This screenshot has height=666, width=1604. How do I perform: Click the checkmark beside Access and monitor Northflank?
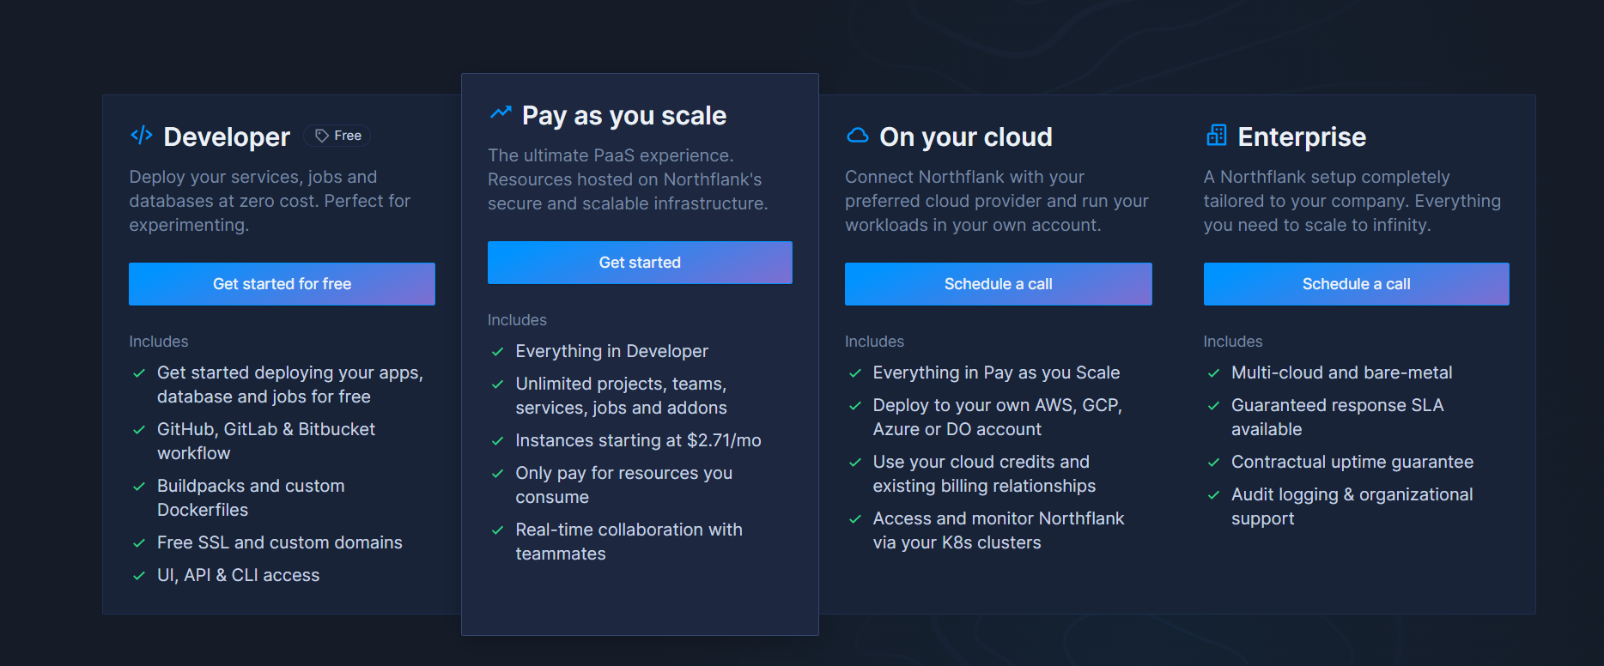pyautogui.click(x=855, y=519)
